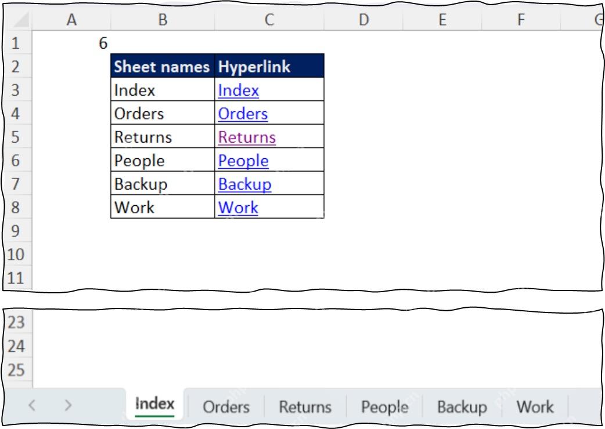The height and width of the screenshot is (429, 605).
Task: Open the People hyperlink in cell C6
Action: (x=243, y=161)
